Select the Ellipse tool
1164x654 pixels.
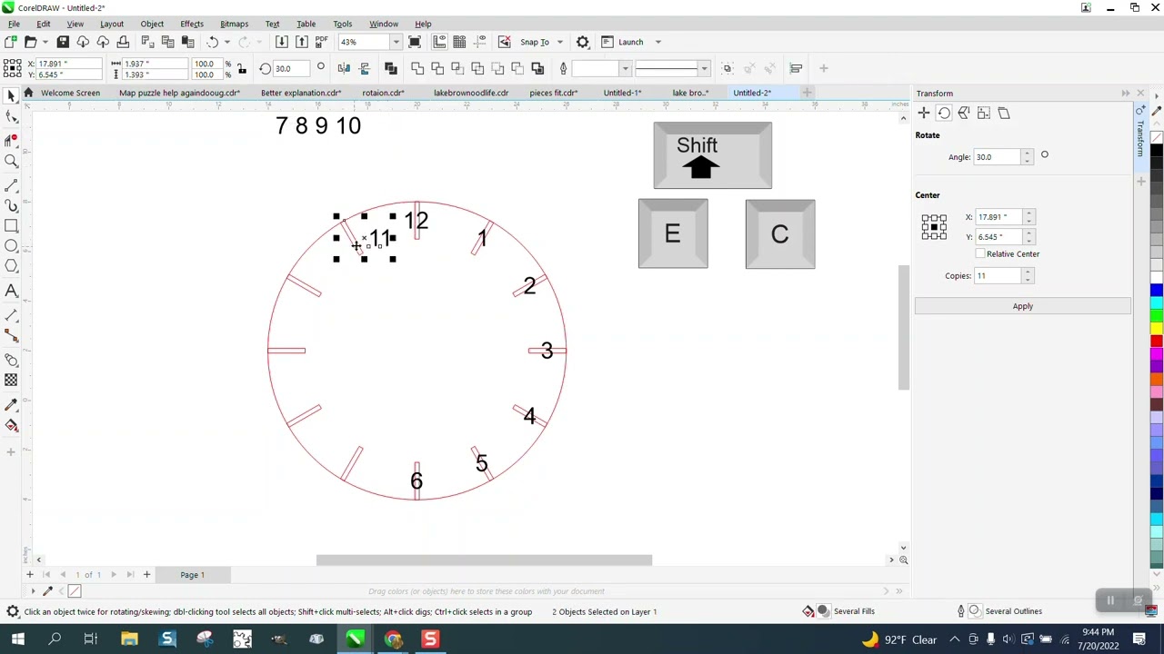click(x=11, y=245)
